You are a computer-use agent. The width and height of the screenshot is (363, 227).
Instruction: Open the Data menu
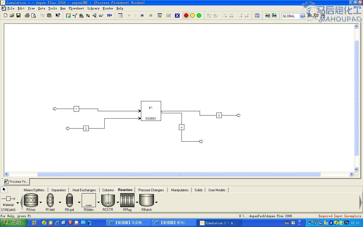pyautogui.click(x=42, y=8)
